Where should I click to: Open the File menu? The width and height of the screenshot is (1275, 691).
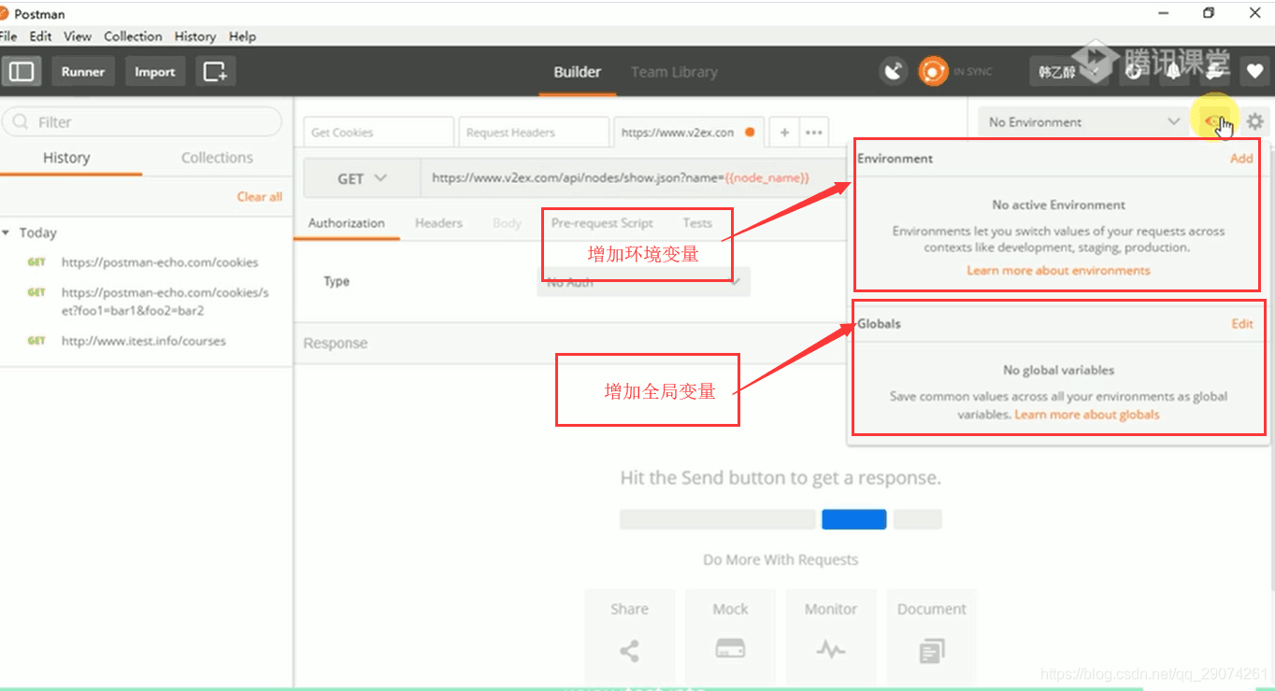pos(8,36)
